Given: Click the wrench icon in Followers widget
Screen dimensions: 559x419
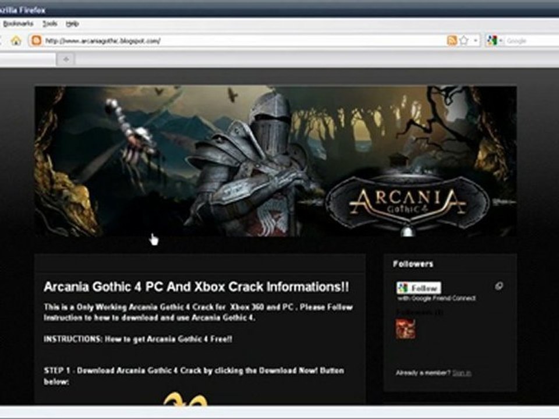Looking at the screenshot, I should pyautogui.click(x=499, y=286).
